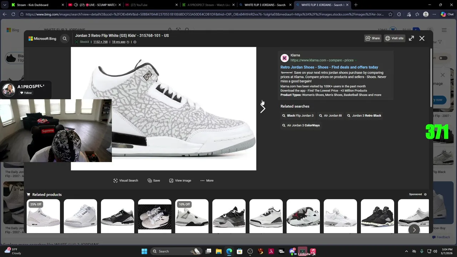
Task: Open related product with 10% Off badge
Action: 192,216
